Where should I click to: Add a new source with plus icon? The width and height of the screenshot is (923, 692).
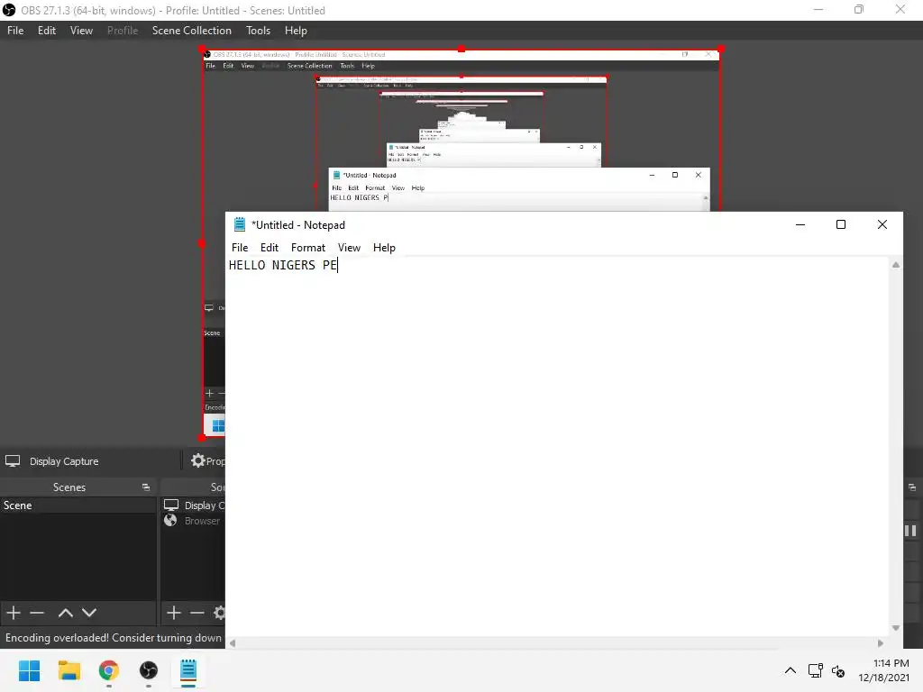point(174,613)
